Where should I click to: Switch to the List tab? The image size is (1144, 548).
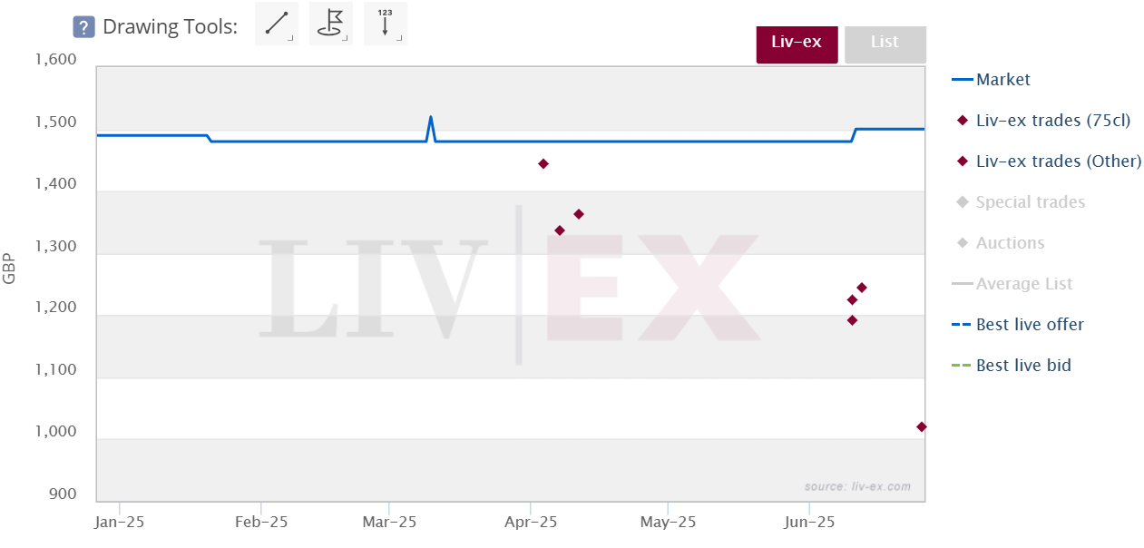coord(885,43)
